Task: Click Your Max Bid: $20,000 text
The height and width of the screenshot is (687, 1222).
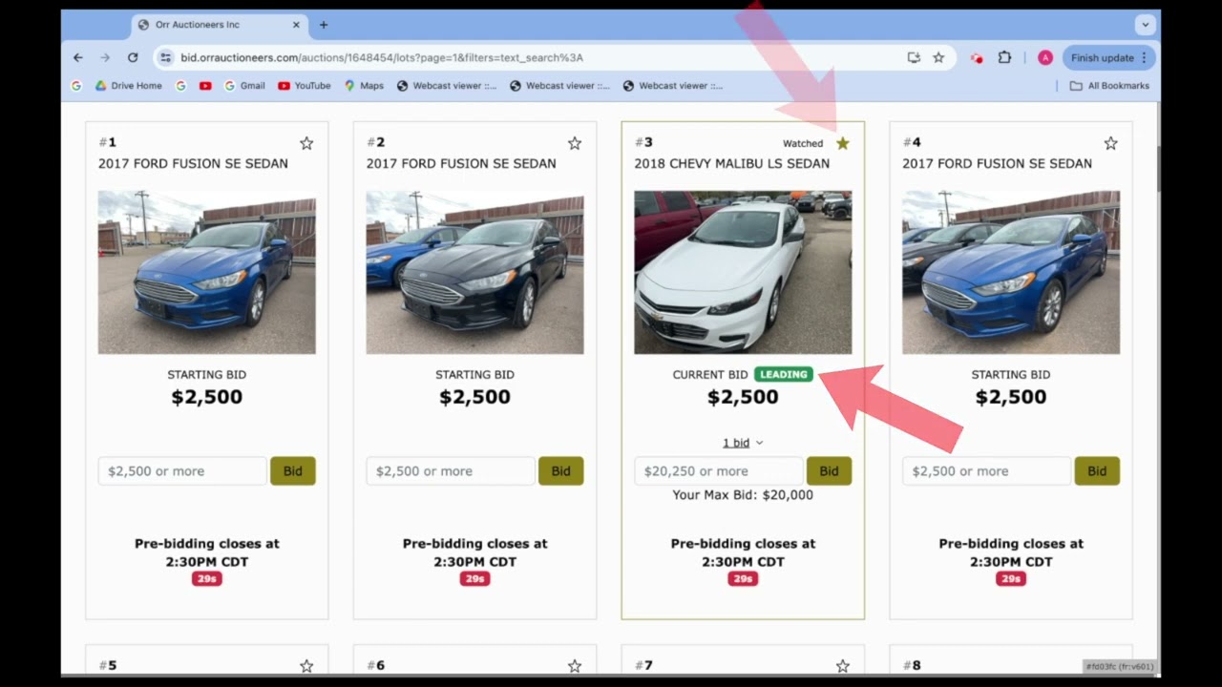Action: (743, 495)
